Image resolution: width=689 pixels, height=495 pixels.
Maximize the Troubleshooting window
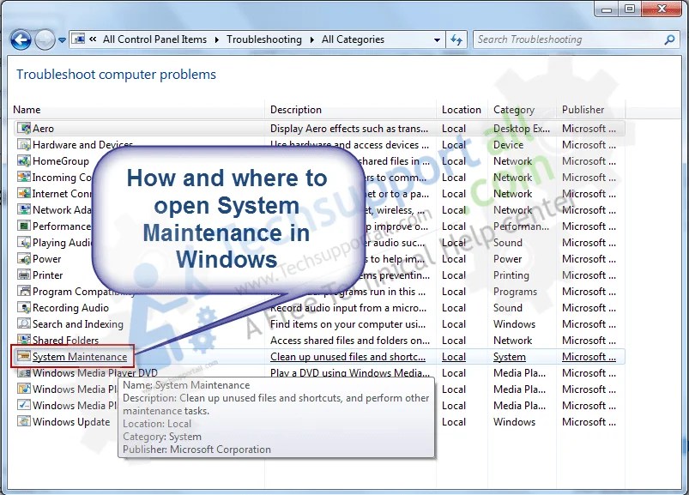pos(630,9)
